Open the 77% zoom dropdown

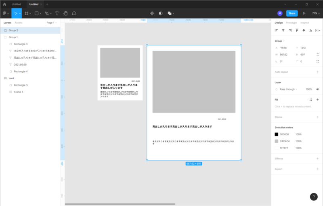coord(315,13)
